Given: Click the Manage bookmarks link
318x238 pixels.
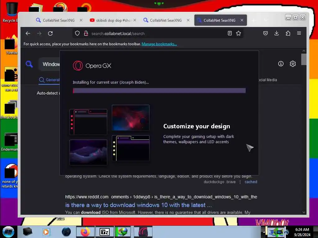Looking at the screenshot, I should click(159, 44).
